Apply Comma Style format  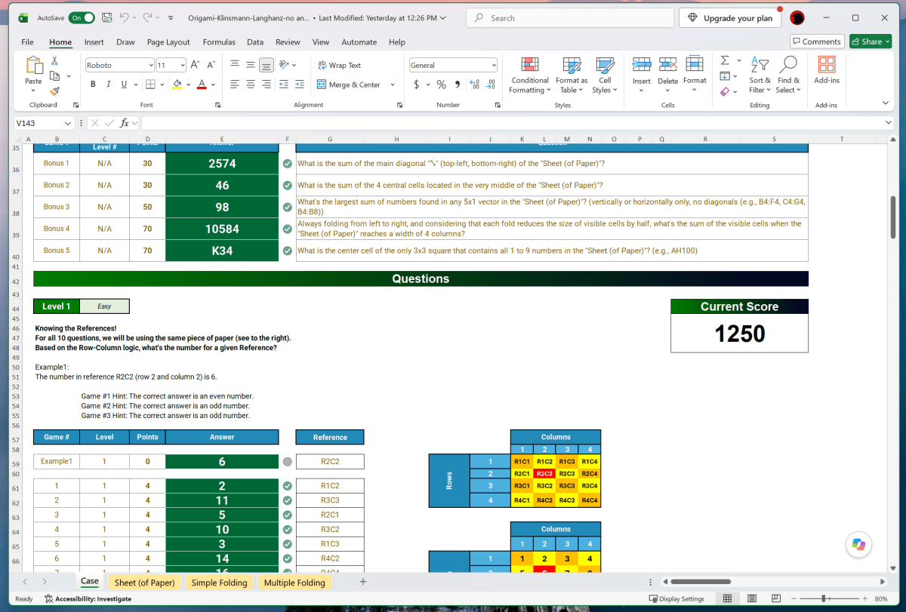tap(458, 85)
